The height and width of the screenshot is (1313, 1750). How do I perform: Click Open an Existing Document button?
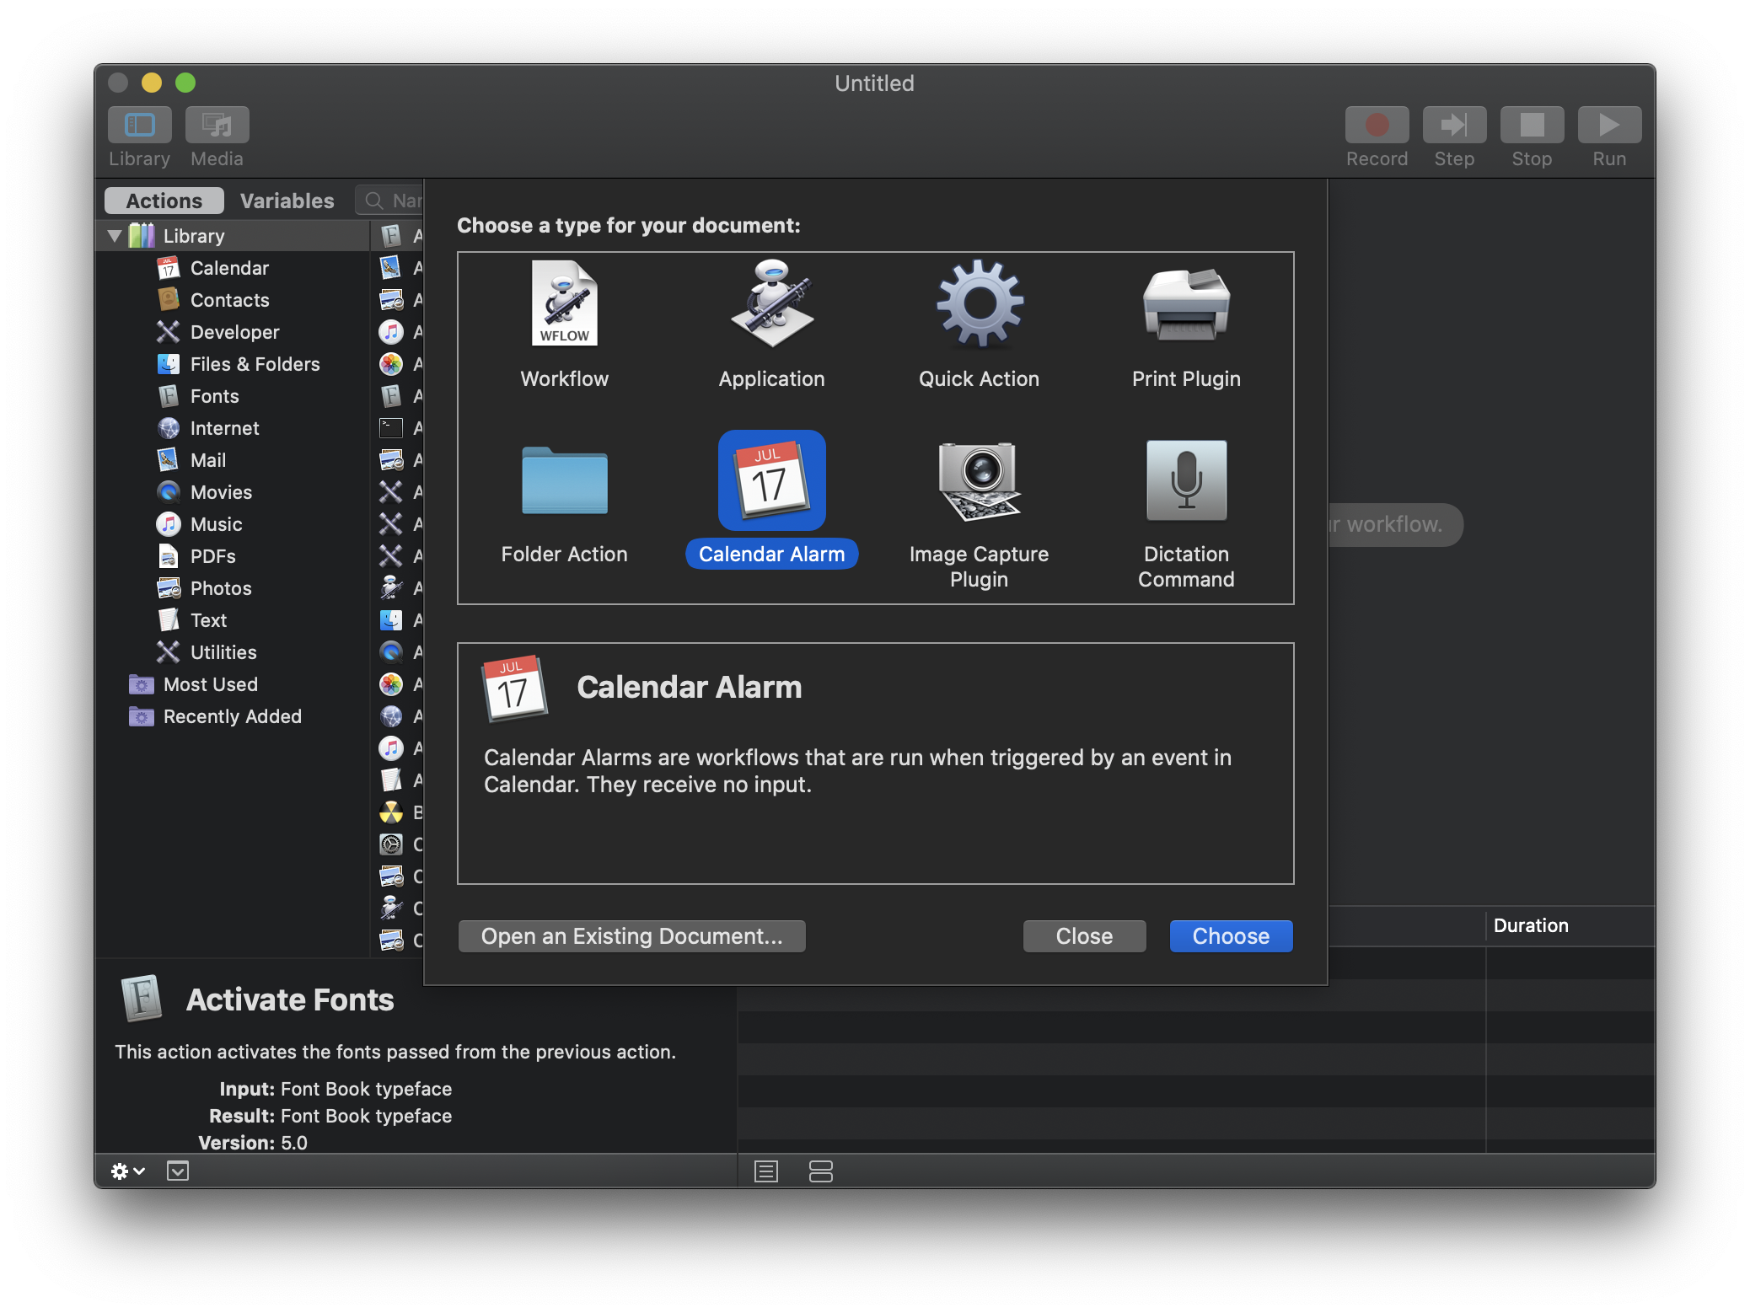(x=631, y=936)
